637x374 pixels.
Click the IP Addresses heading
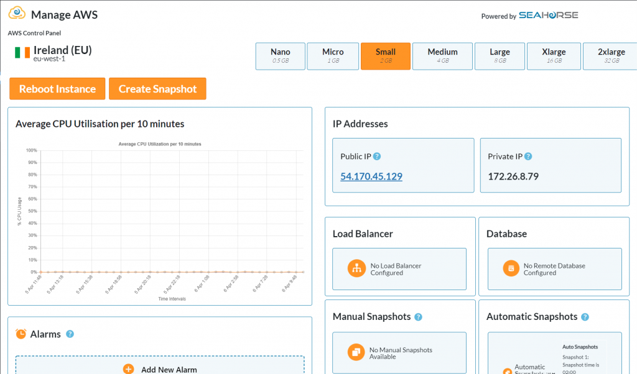pos(360,124)
